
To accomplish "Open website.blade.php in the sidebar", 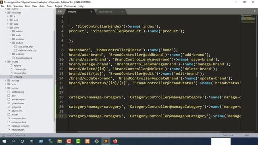I will tap(27, 50).
